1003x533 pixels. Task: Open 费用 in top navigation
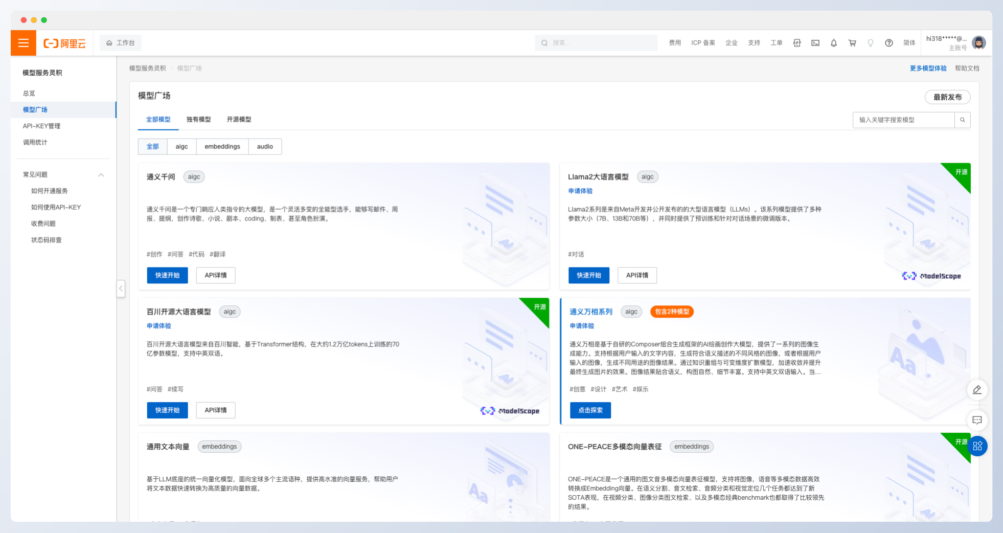click(x=675, y=43)
